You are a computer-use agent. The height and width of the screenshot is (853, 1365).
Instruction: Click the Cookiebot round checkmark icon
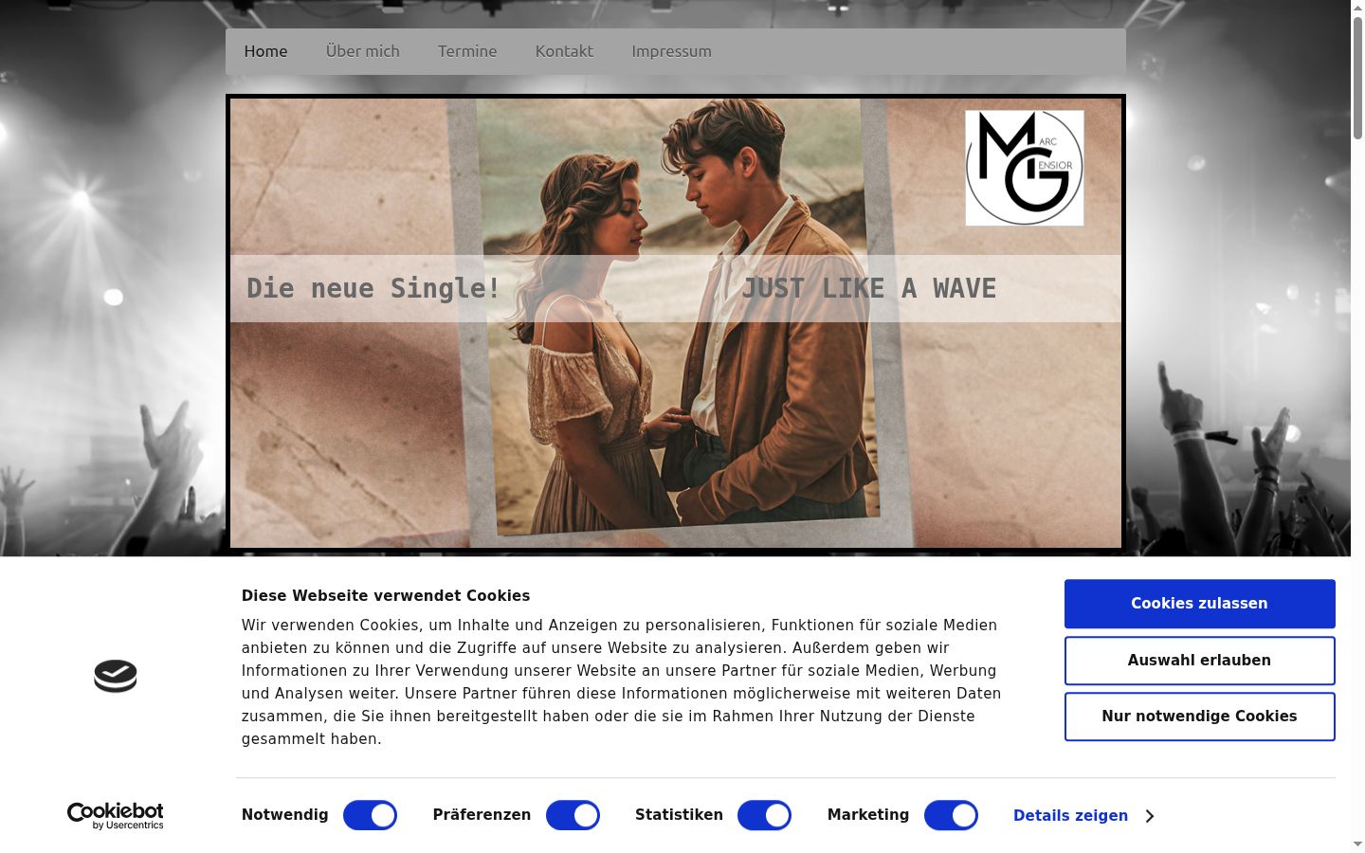116,676
